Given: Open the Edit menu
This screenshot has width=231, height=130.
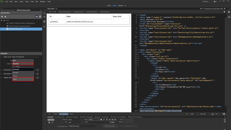Looking at the screenshot, I should 11,2.
